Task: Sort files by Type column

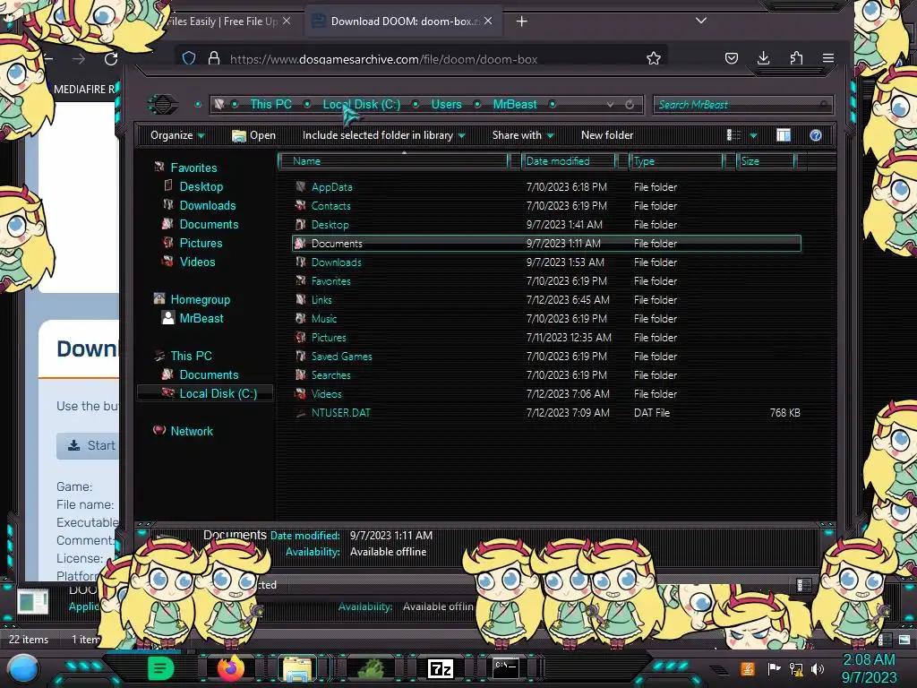Action: pyautogui.click(x=677, y=161)
